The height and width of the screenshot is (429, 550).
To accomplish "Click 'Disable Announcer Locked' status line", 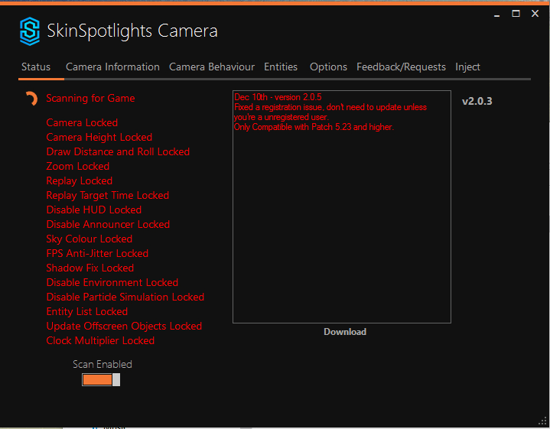I will 108,225.
